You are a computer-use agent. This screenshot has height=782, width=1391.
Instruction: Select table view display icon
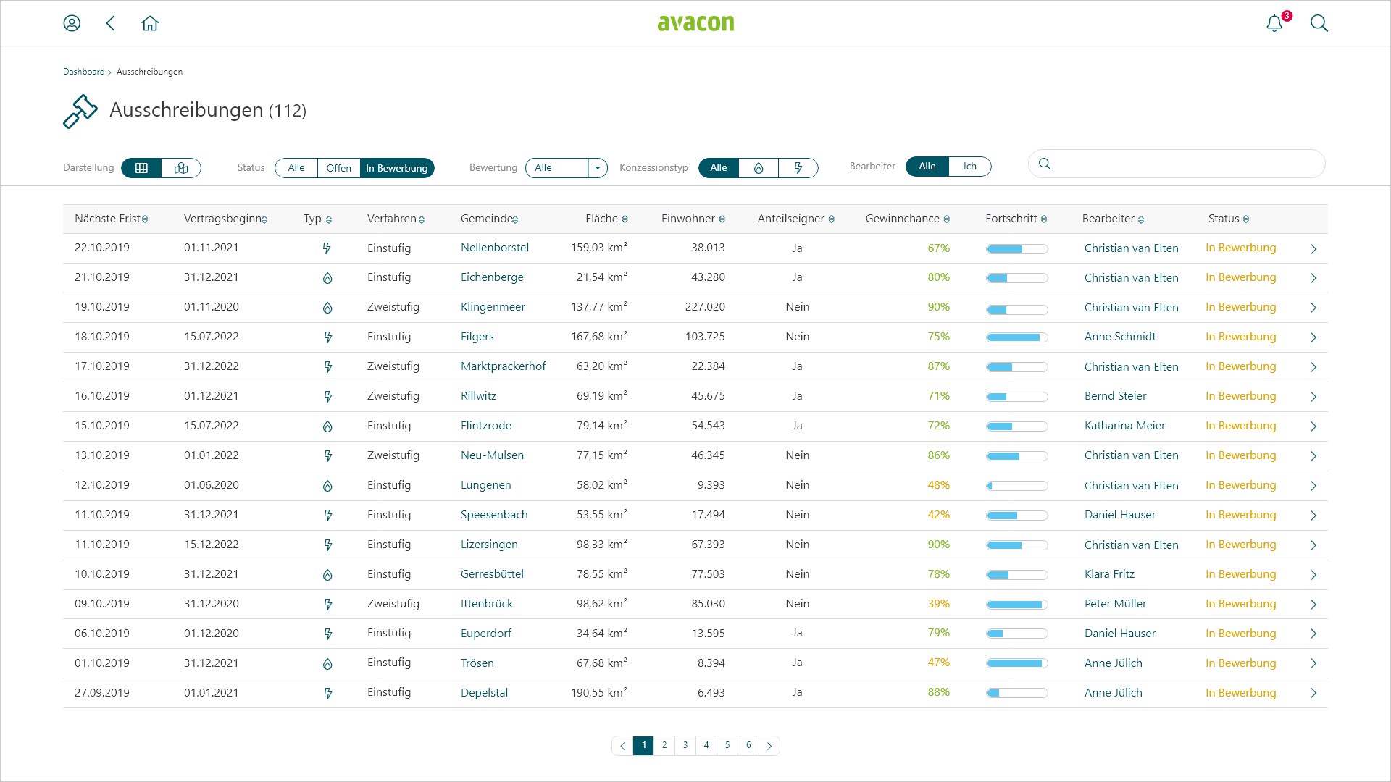pos(142,168)
